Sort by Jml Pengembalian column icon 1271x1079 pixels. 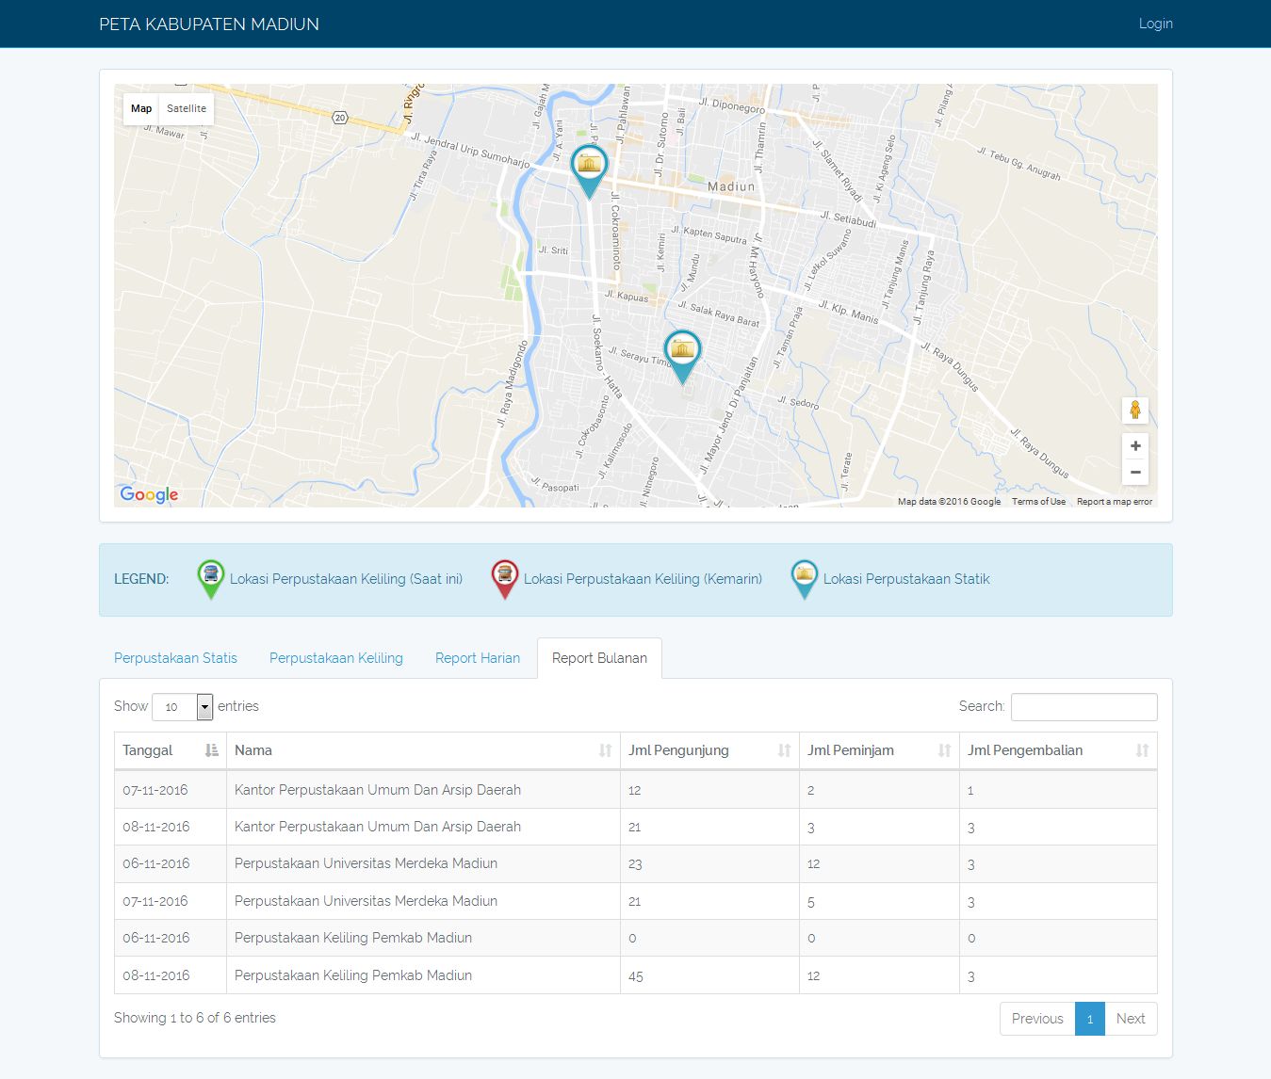pos(1142,750)
